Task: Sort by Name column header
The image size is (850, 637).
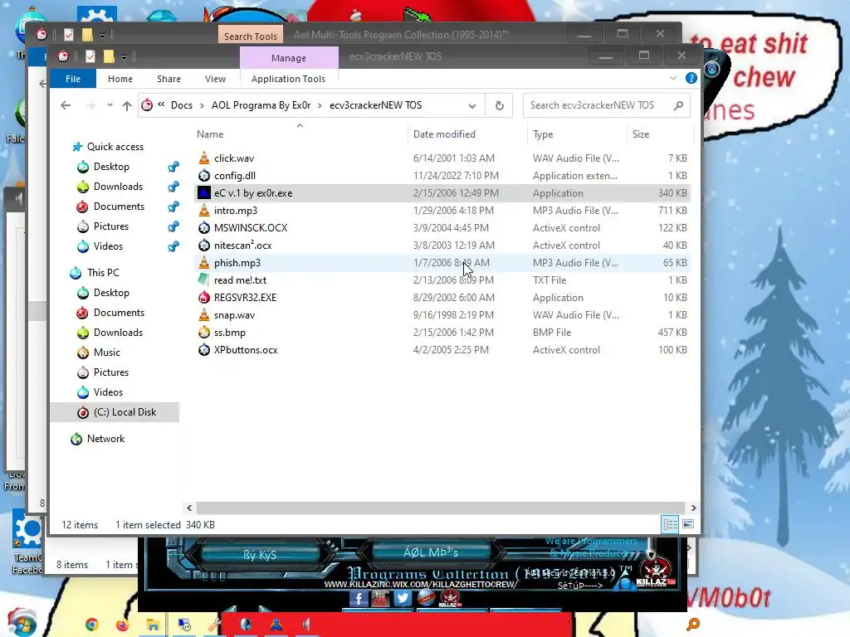Action: click(x=300, y=134)
